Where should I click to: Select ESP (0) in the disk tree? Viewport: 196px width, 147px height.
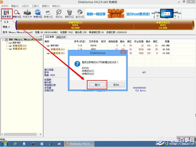16,43
